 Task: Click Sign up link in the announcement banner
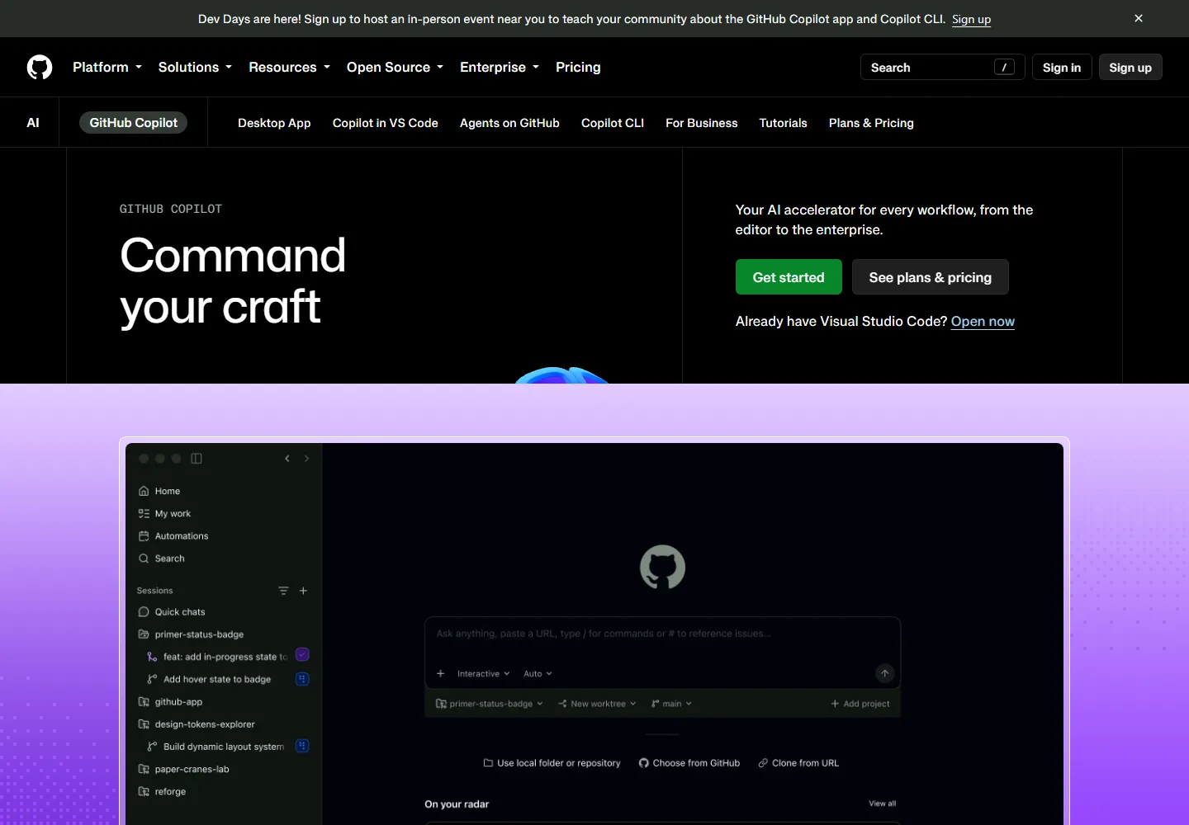point(971,19)
